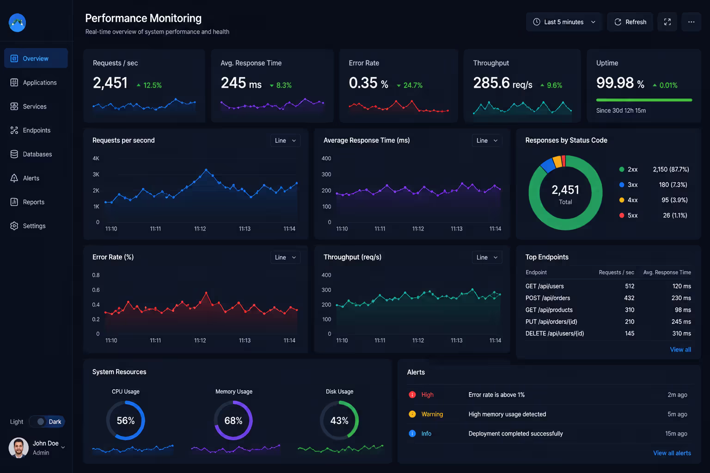Click the Applications sidebar icon
This screenshot has height=473, width=710.
pos(14,83)
